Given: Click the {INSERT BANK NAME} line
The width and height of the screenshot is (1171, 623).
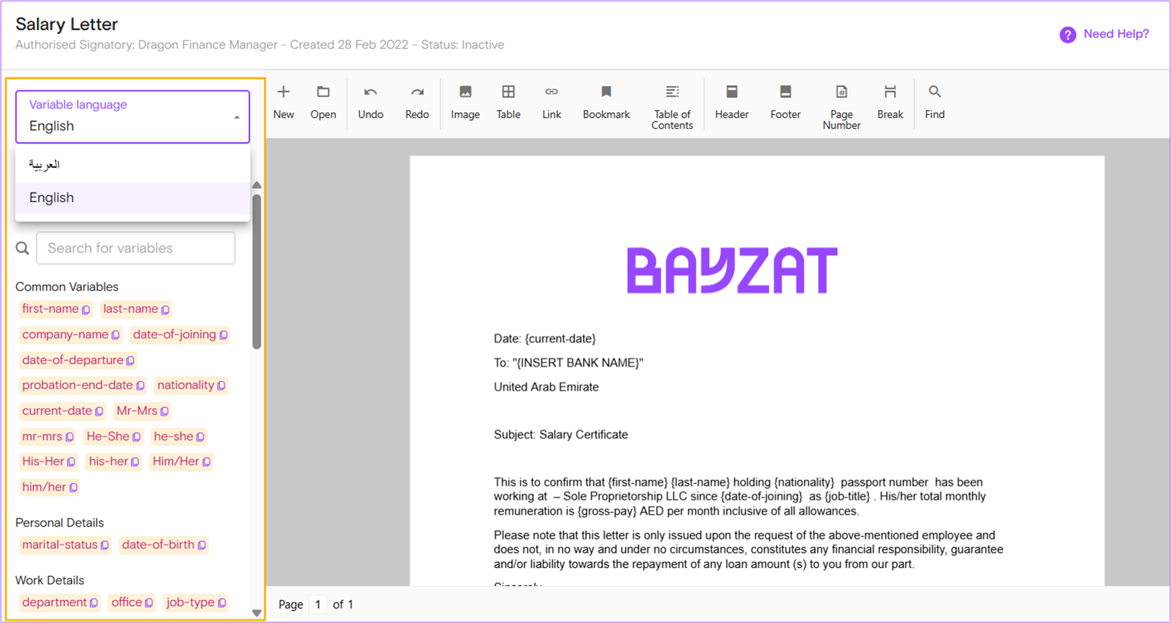Looking at the screenshot, I should tap(568, 363).
